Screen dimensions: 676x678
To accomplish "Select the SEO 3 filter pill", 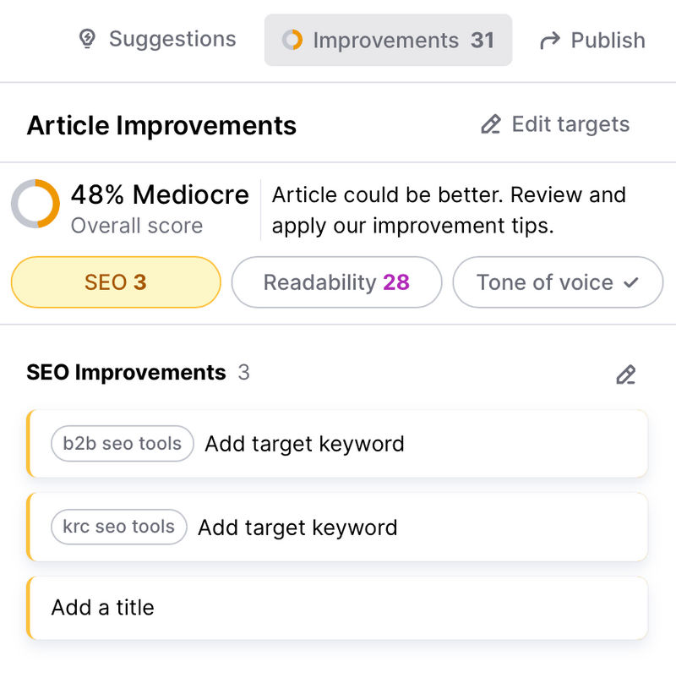I will 116,282.
